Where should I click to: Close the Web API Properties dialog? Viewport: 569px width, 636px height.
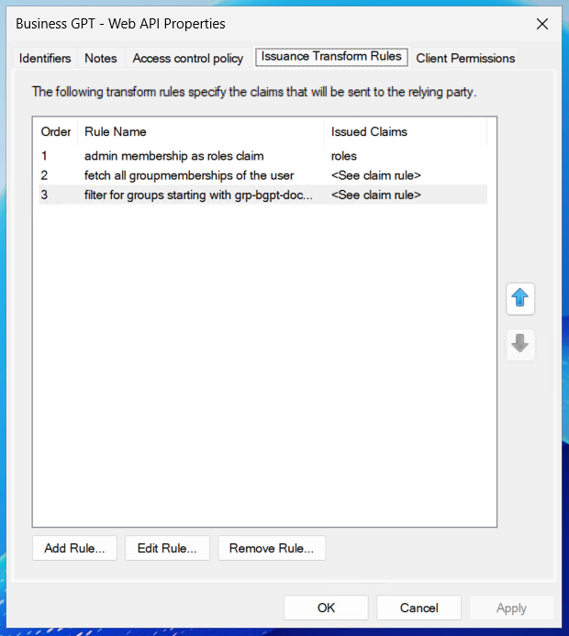click(542, 24)
